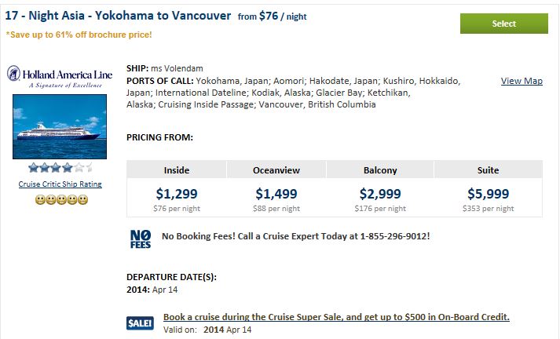This screenshot has height=339, width=560.
Task: Select the Oceanview cabin column header
Action: pos(276,170)
